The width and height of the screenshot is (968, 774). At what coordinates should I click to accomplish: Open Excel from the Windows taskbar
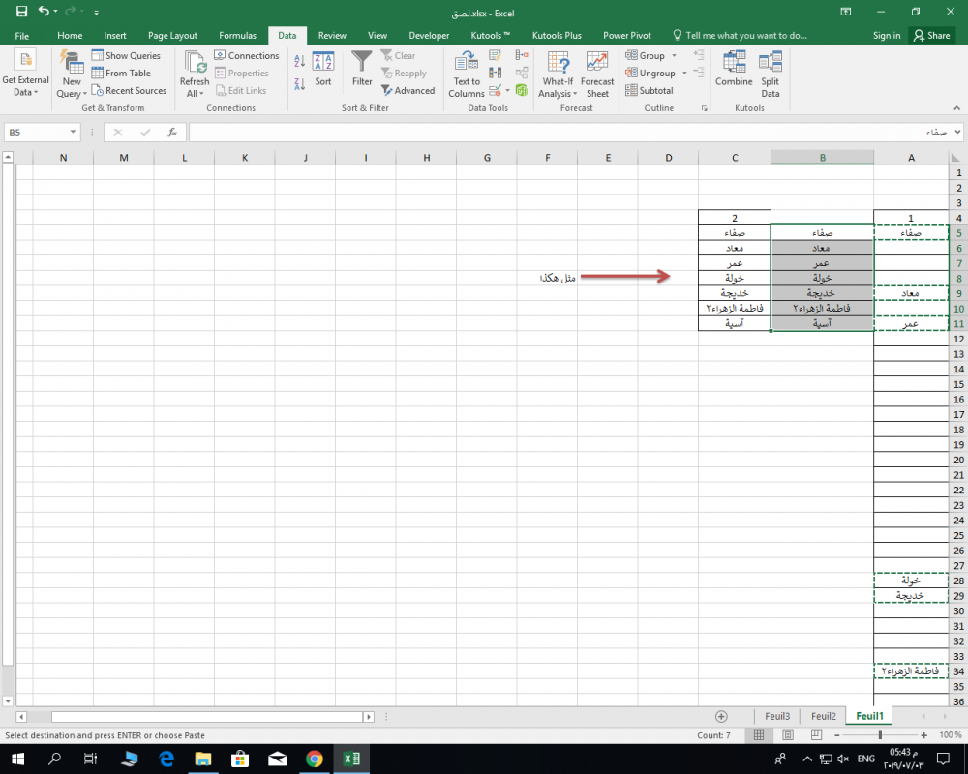coord(352,759)
